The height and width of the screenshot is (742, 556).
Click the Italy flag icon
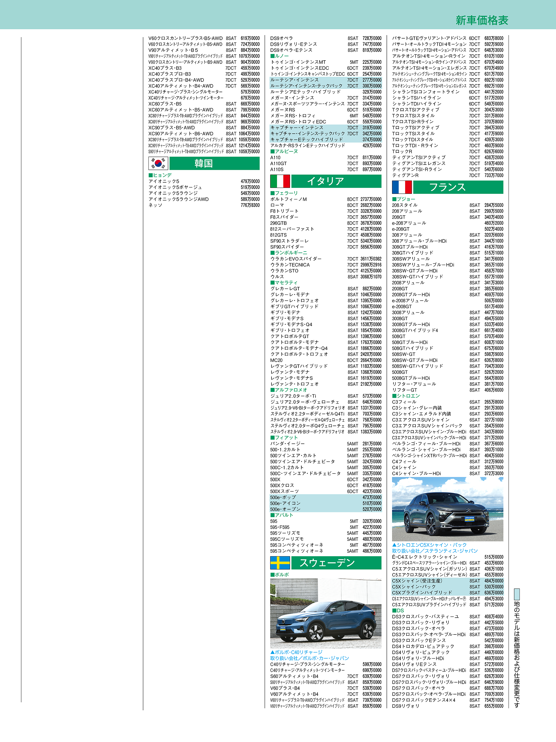280,181
